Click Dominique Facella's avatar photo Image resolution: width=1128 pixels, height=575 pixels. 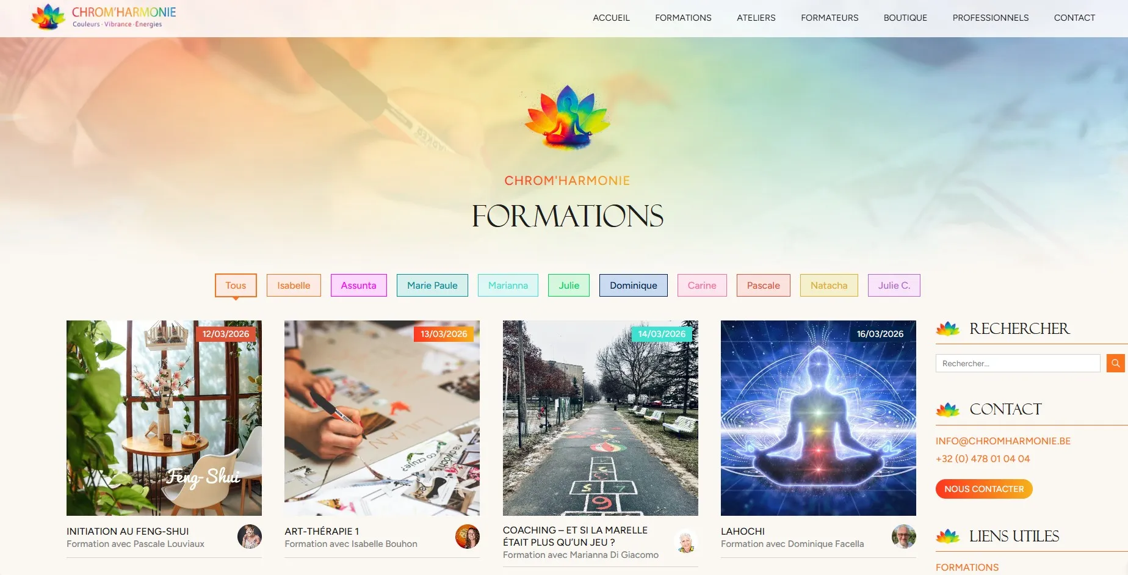(x=904, y=537)
